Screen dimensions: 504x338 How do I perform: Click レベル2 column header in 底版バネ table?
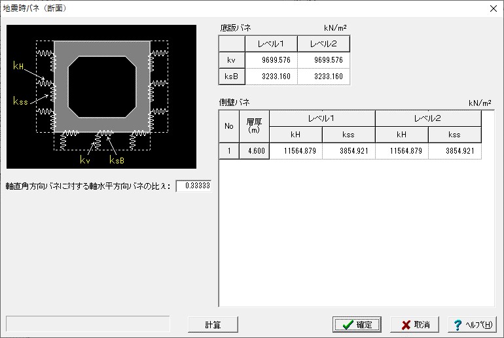click(x=324, y=44)
